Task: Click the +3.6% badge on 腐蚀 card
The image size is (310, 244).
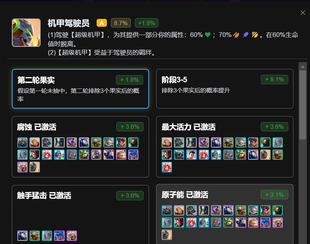Action: click(x=130, y=127)
